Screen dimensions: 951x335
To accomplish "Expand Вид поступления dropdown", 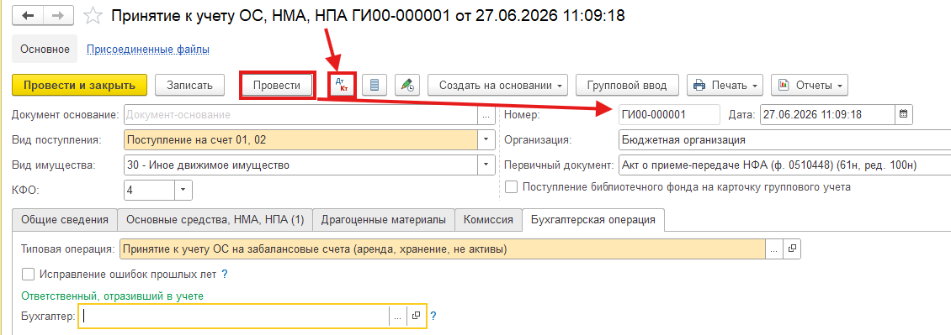I will [486, 139].
